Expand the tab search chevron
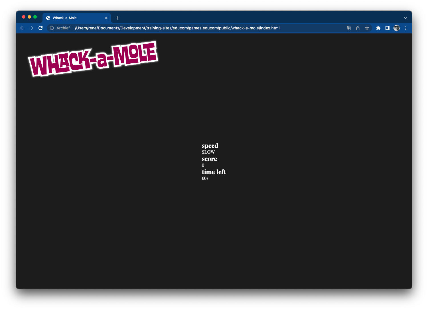Screen dimensions: 428x310 pyautogui.click(x=406, y=18)
